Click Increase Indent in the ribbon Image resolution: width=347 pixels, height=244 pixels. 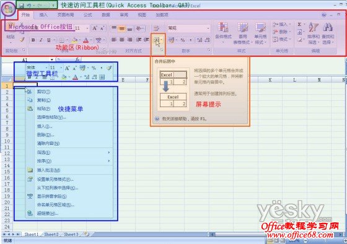coord(146,40)
